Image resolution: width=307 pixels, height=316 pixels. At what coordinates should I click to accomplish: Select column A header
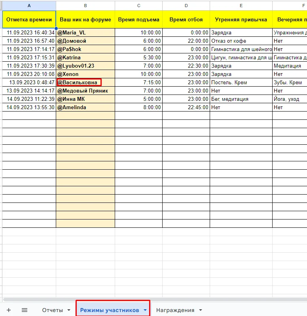pos(29,6)
